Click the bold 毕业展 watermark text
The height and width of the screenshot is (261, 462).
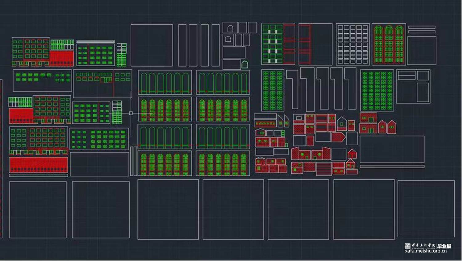(x=444, y=246)
